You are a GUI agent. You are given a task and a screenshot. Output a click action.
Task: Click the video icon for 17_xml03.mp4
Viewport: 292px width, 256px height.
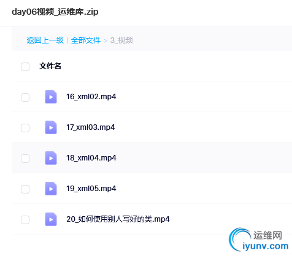tap(51, 127)
